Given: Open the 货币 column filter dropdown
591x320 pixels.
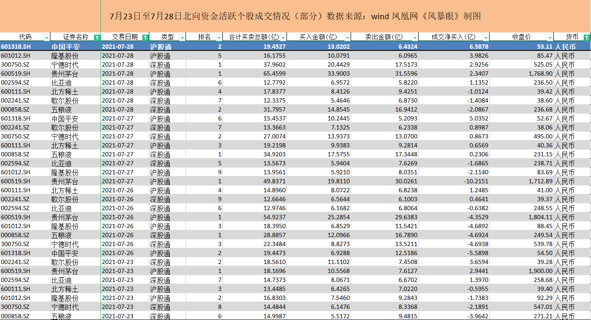Looking at the screenshot, I should pos(586,38).
